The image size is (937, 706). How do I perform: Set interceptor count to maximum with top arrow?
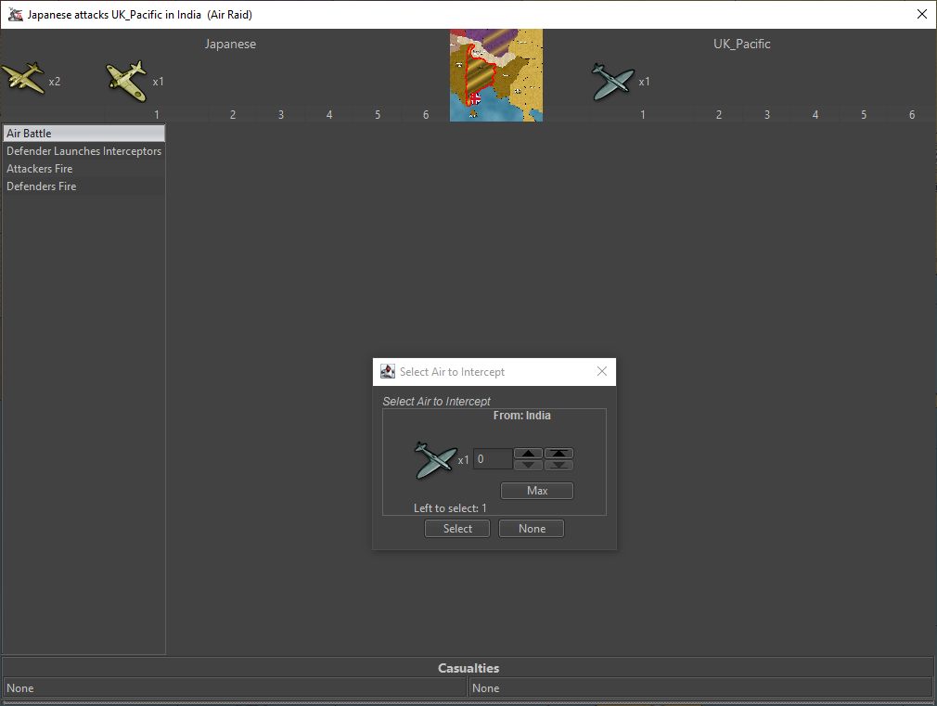tap(558, 454)
